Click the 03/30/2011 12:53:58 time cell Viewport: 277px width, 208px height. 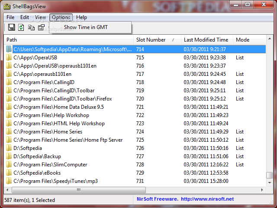click(x=206, y=173)
